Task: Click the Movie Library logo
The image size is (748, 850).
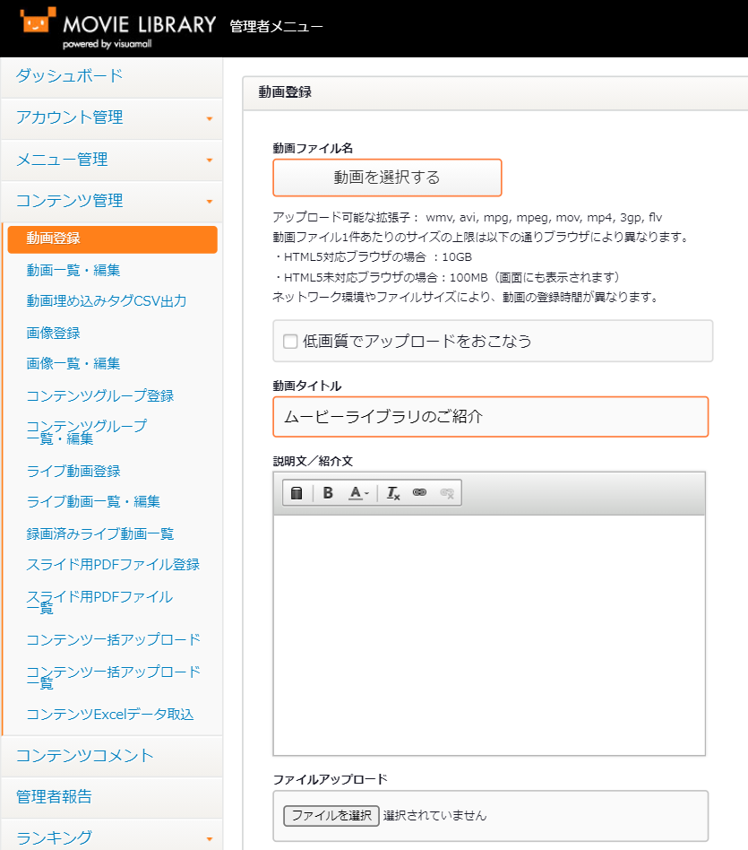Action: tap(117, 28)
